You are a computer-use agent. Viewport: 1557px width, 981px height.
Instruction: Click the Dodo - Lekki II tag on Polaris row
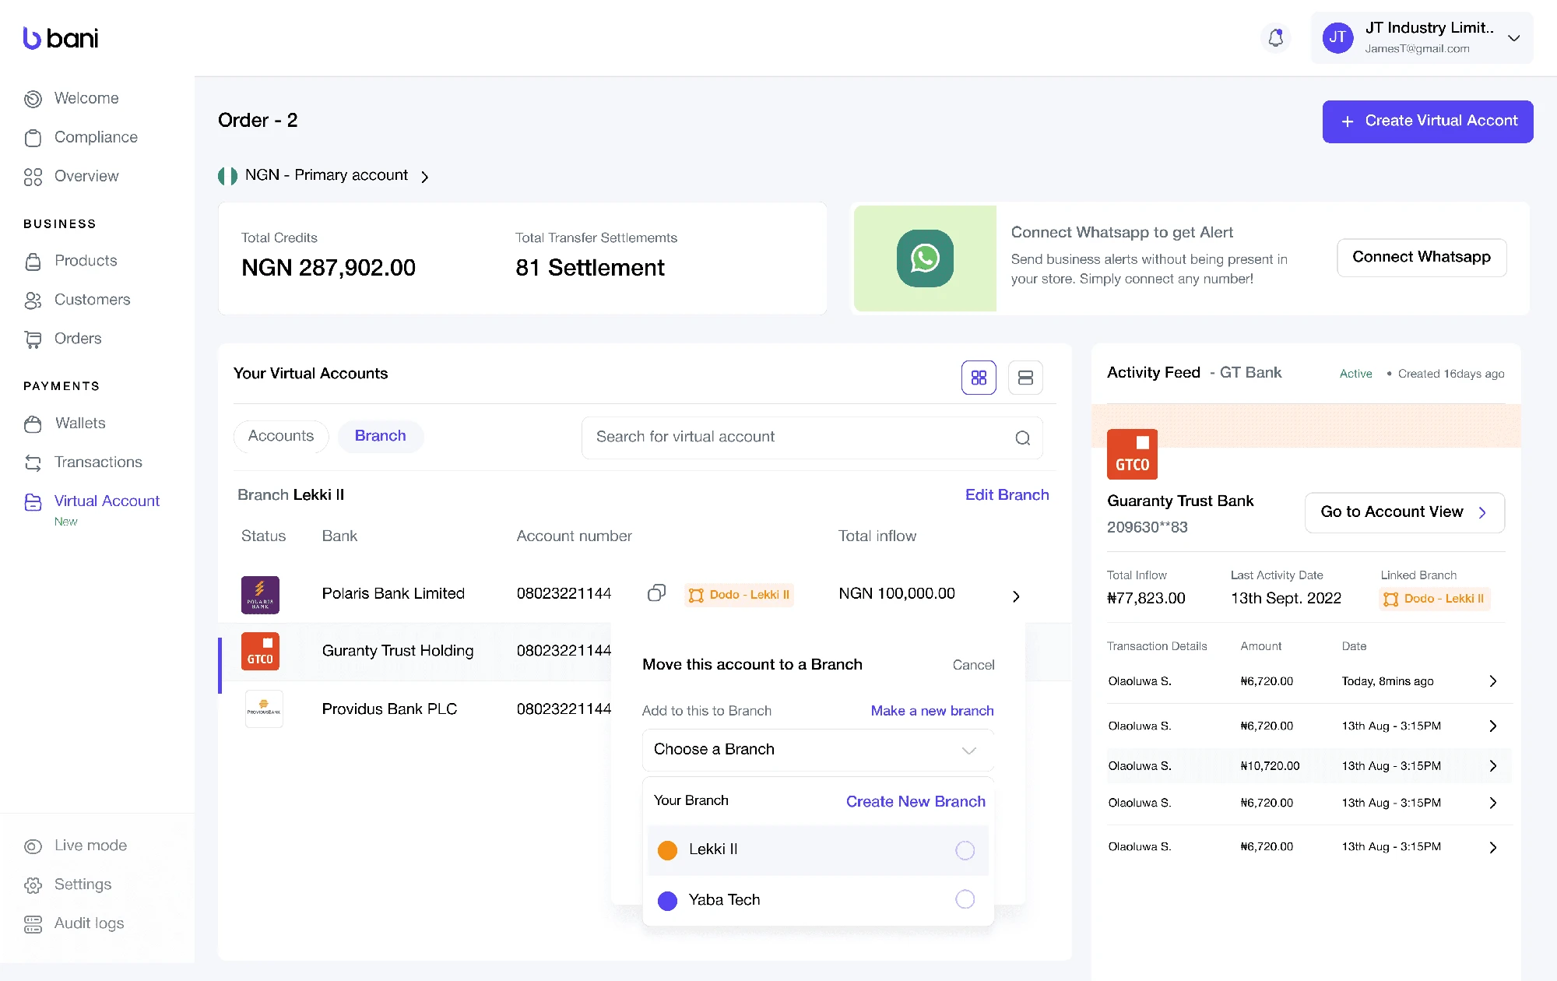pos(739,595)
